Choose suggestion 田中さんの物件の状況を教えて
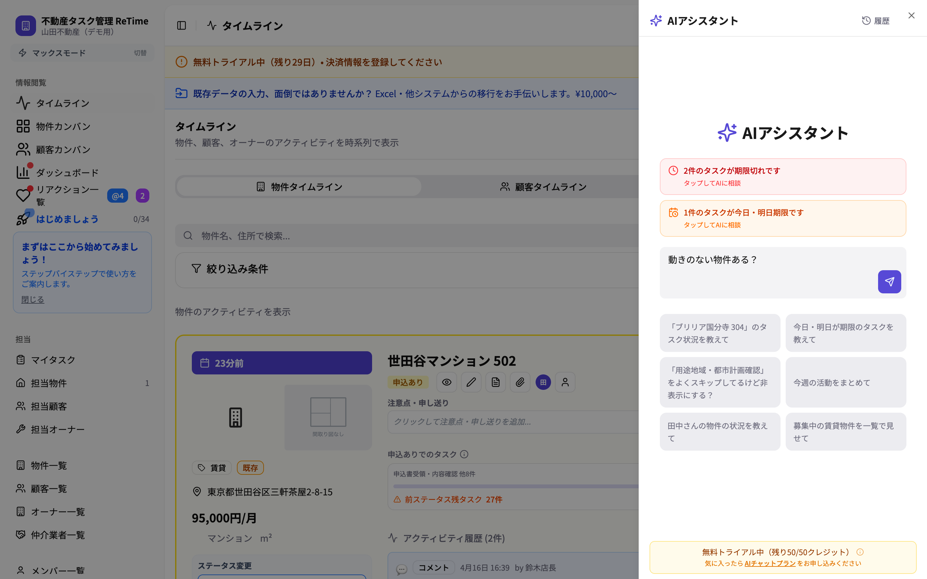The width and height of the screenshot is (927, 579). [720, 432]
